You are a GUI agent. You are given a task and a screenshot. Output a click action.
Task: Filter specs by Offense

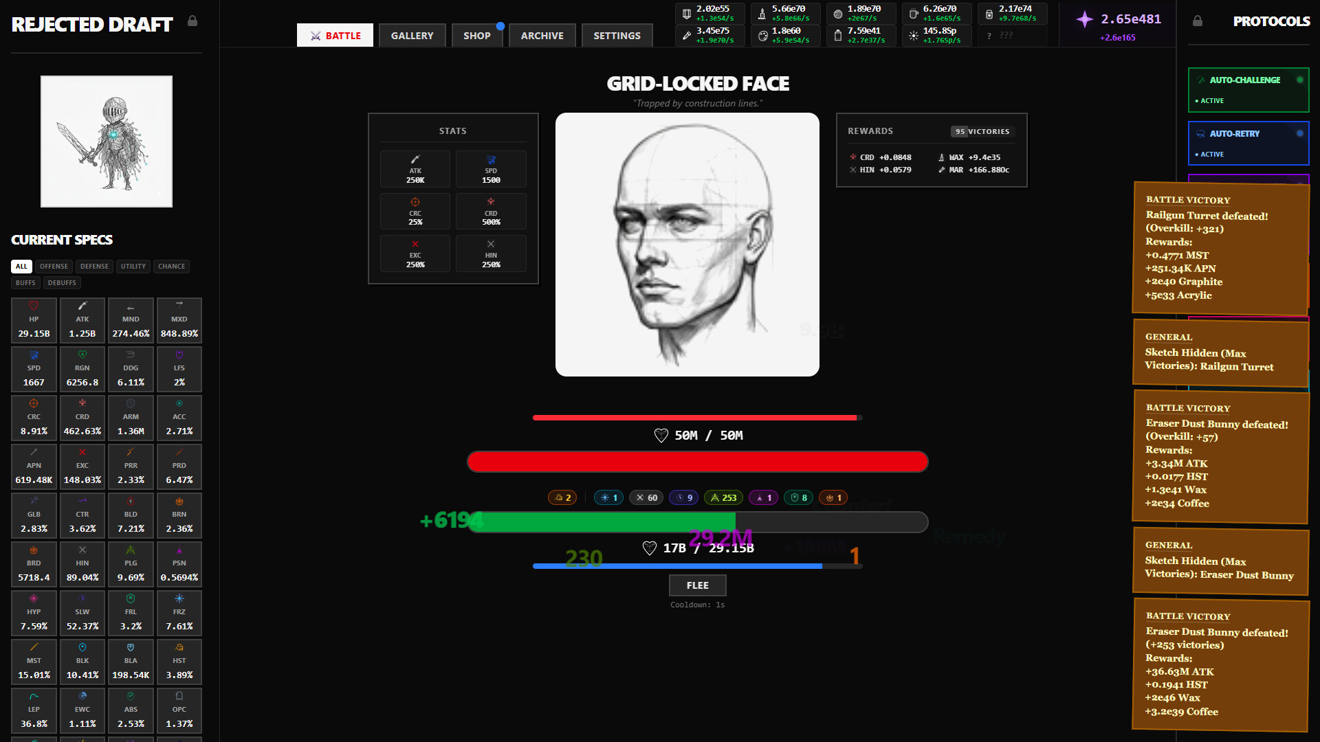tap(54, 267)
